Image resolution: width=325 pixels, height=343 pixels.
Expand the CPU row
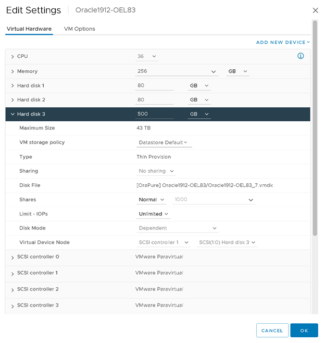pyautogui.click(x=12, y=56)
